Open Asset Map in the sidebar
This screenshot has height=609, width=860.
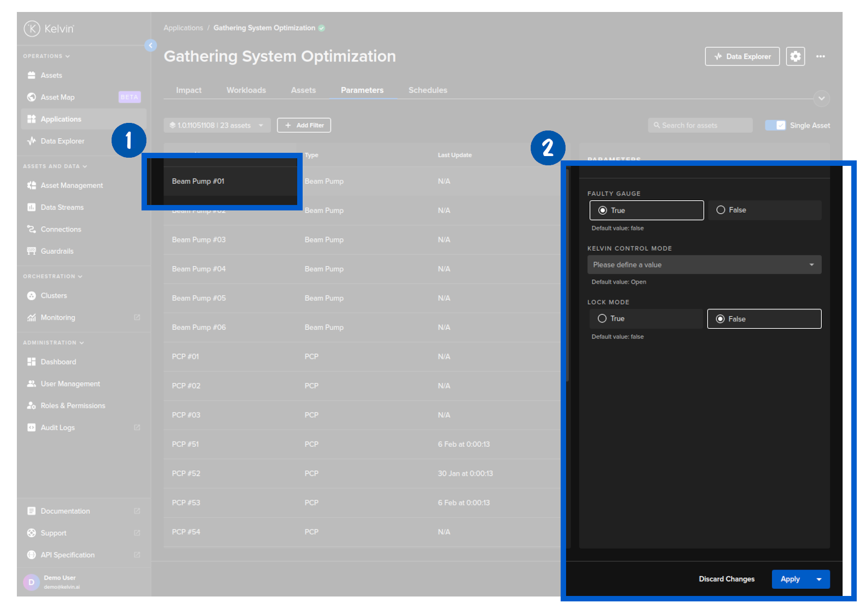click(x=58, y=97)
